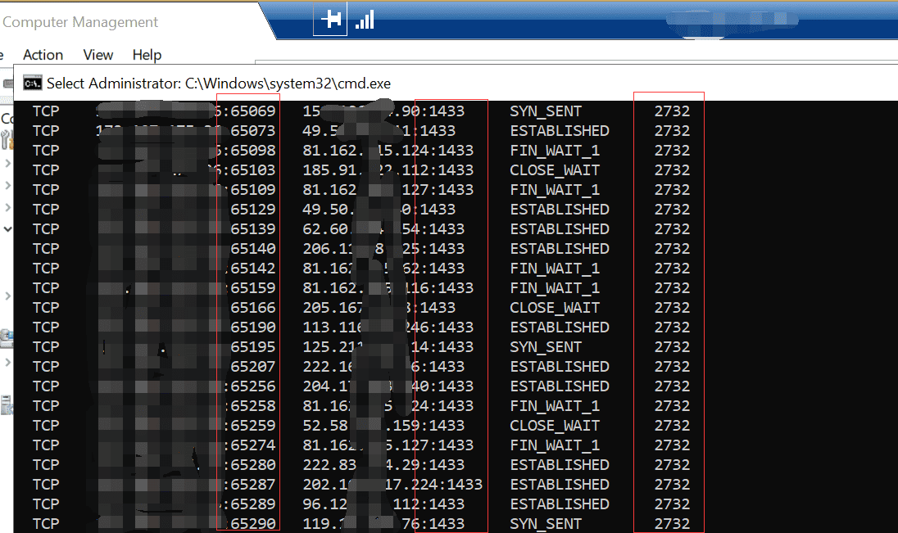
Task: Click local port 65289
Action: pos(252,504)
